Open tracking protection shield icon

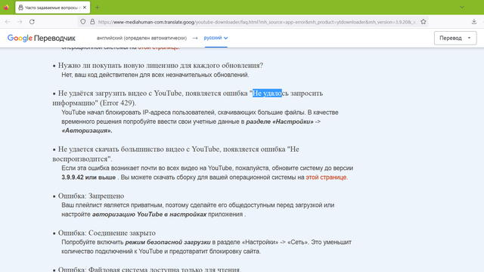[82, 22]
